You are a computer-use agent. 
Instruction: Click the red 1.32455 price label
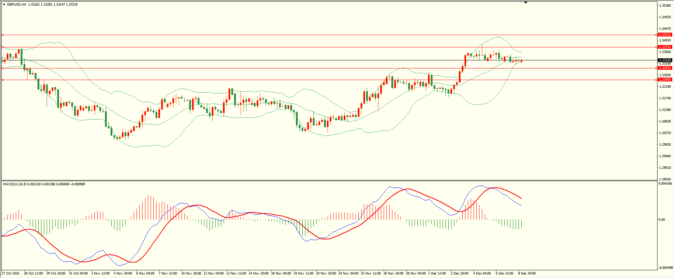tap(665, 80)
